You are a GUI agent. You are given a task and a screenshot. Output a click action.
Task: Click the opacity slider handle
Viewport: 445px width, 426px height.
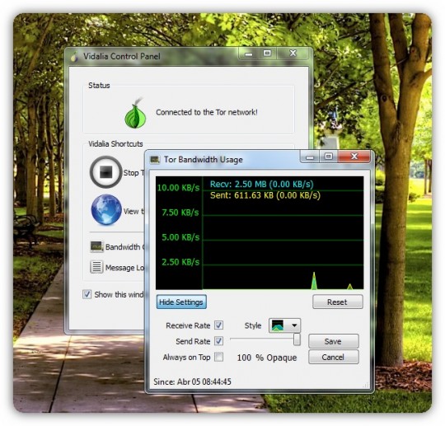click(297, 339)
